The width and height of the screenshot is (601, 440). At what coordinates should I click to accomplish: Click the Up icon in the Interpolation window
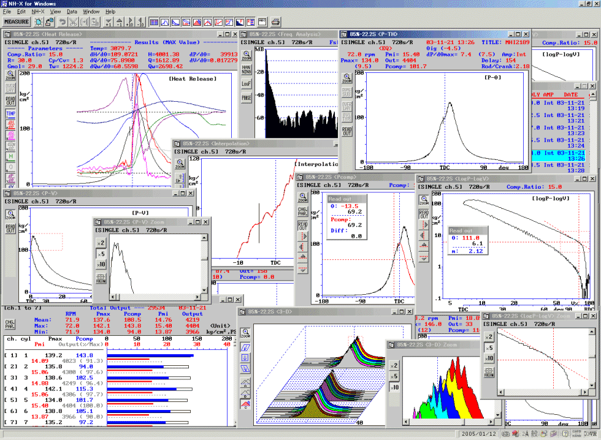pyautogui.click(x=180, y=178)
